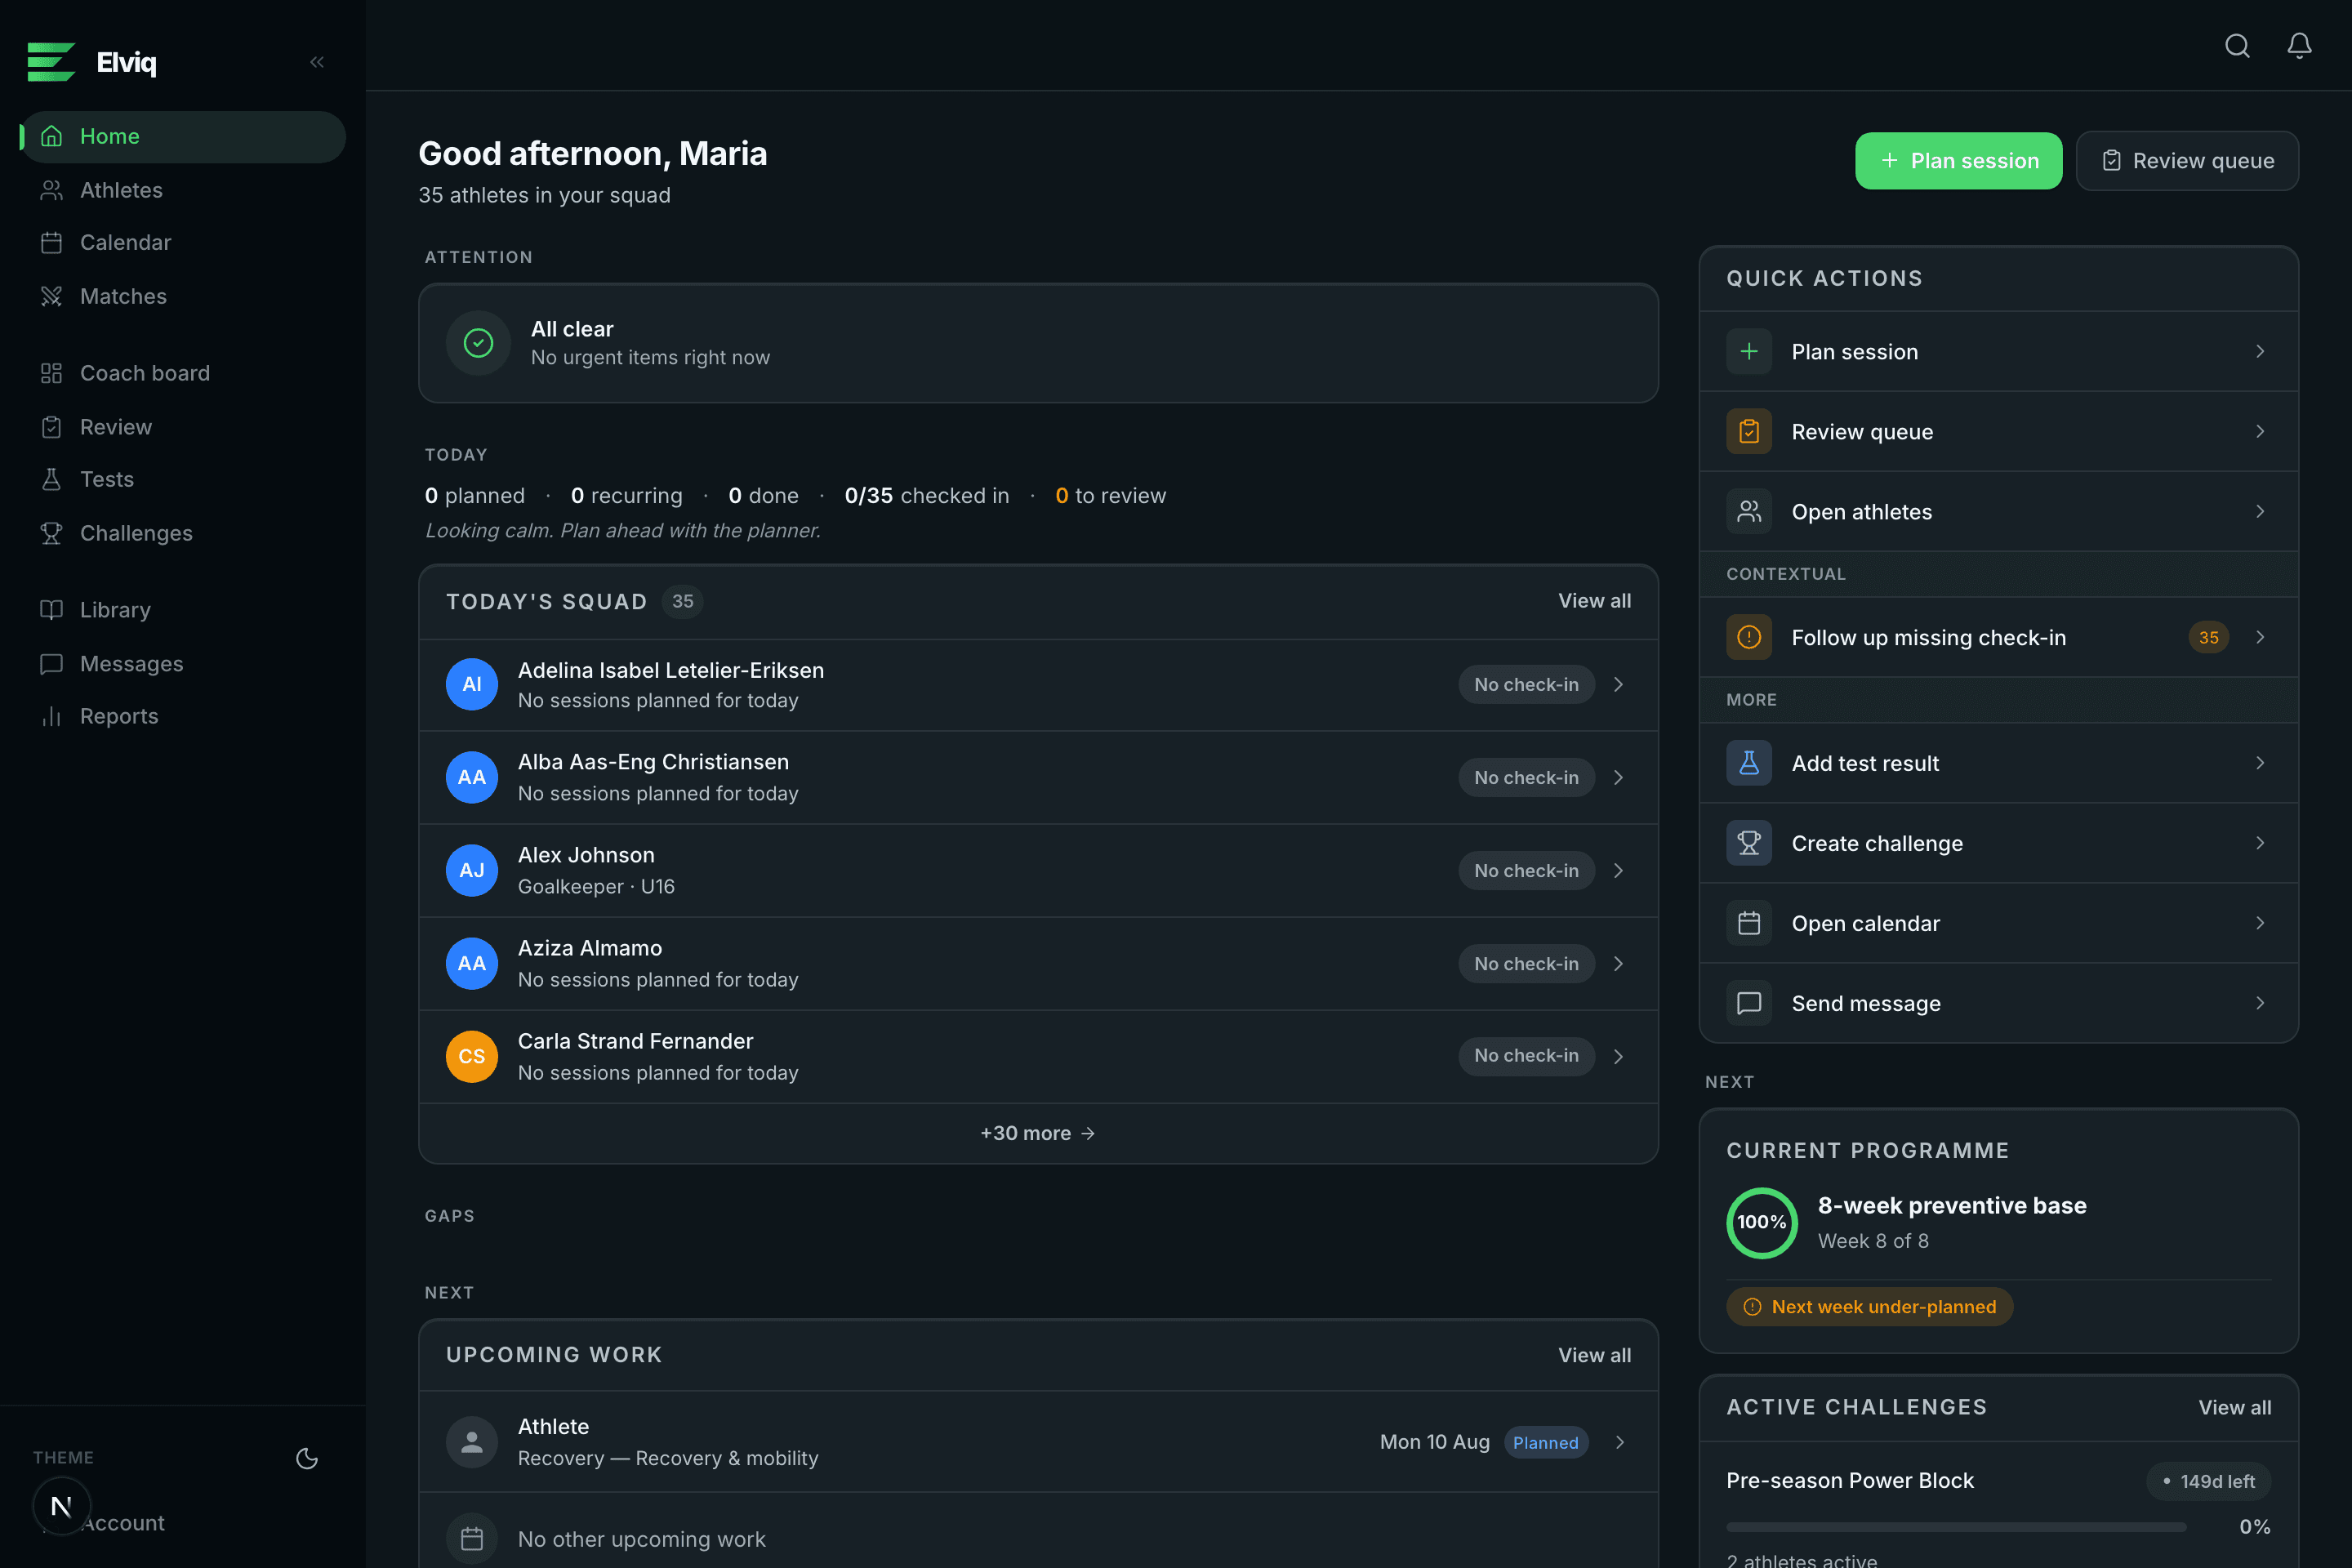Viewport: 2352px width, 1568px height.
Task: Click Send message chat icon
Action: (x=1748, y=1003)
